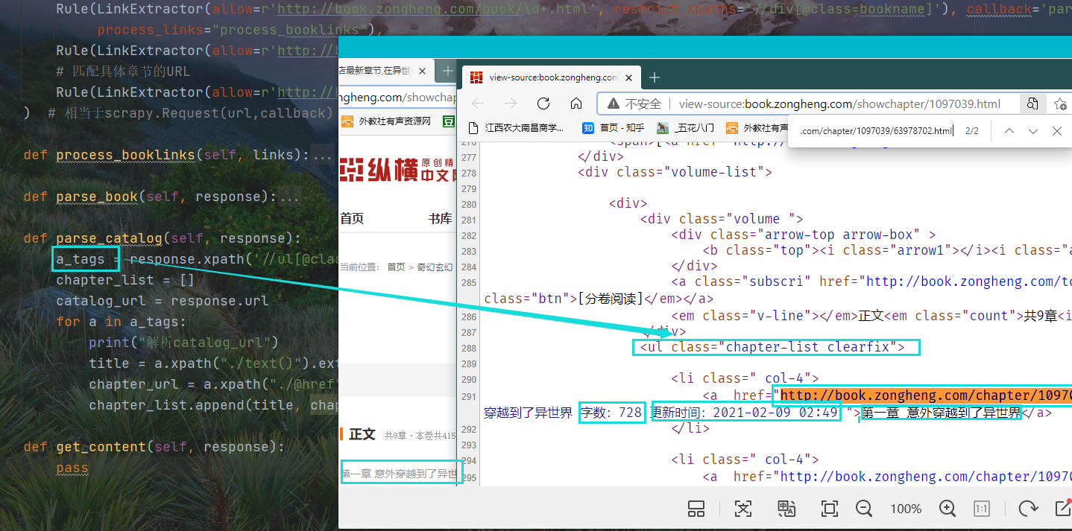Click 奇幻玄幻 in the breadcrumb
Image resolution: width=1072 pixels, height=531 pixels.
[x=434, y=267]
